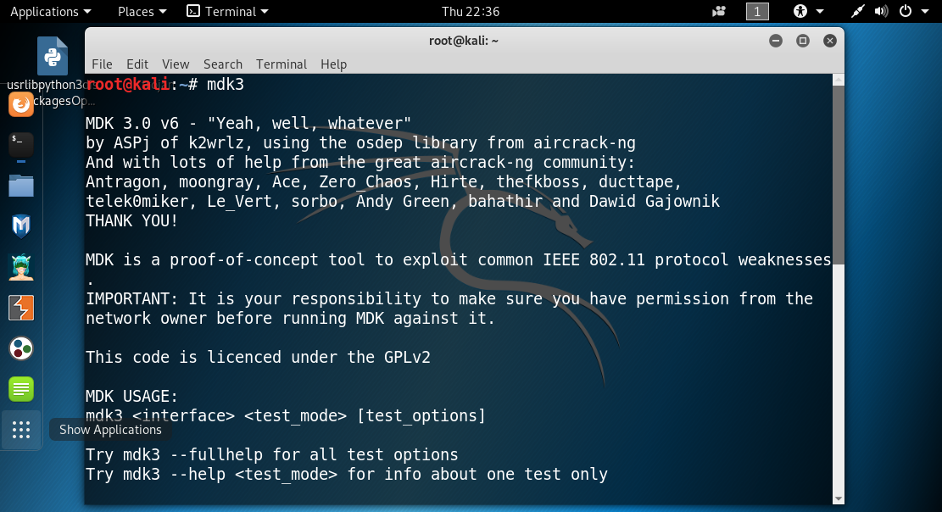Click the terminal scrollbar thumb
This screenshot has height=512, width=942.
(x=839, y=175)
